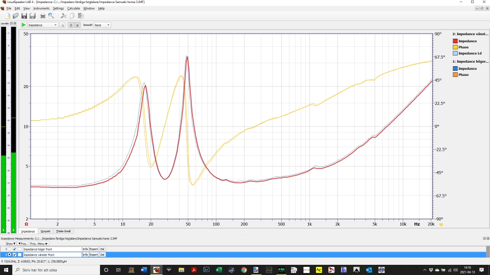Open the View menu
The image size is (490, 275).
tap(27, 9)
